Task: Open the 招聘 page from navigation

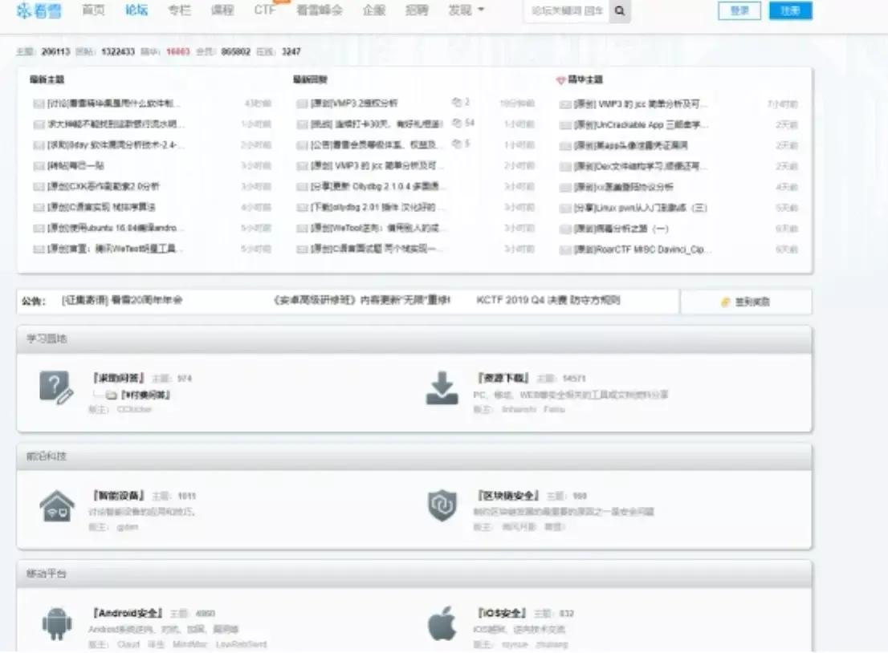Action: 416,11
